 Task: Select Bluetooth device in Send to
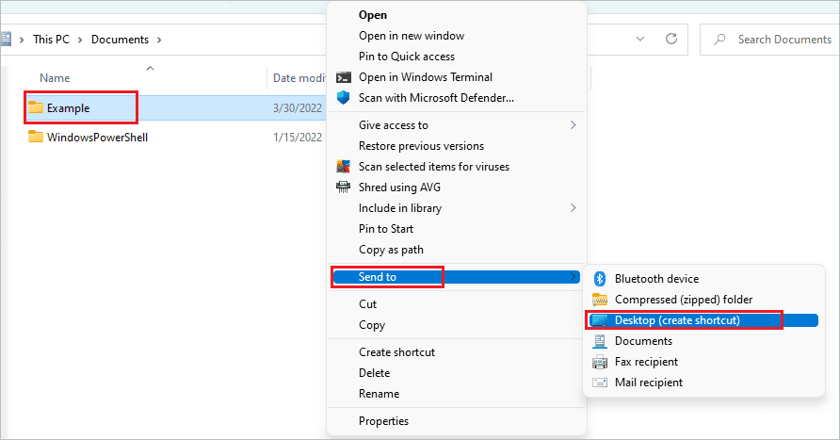[x=656, y=279]
